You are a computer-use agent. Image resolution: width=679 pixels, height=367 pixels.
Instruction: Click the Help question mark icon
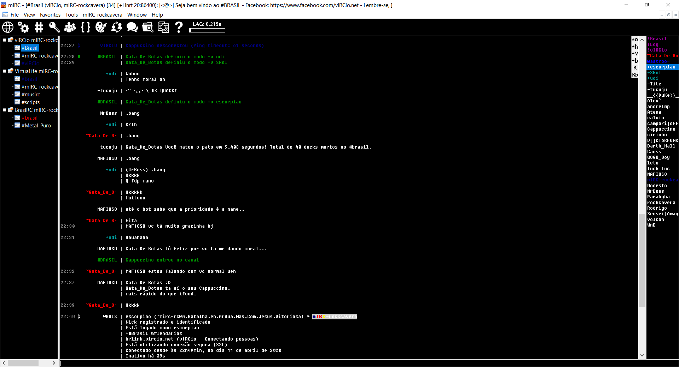[179, 27]
